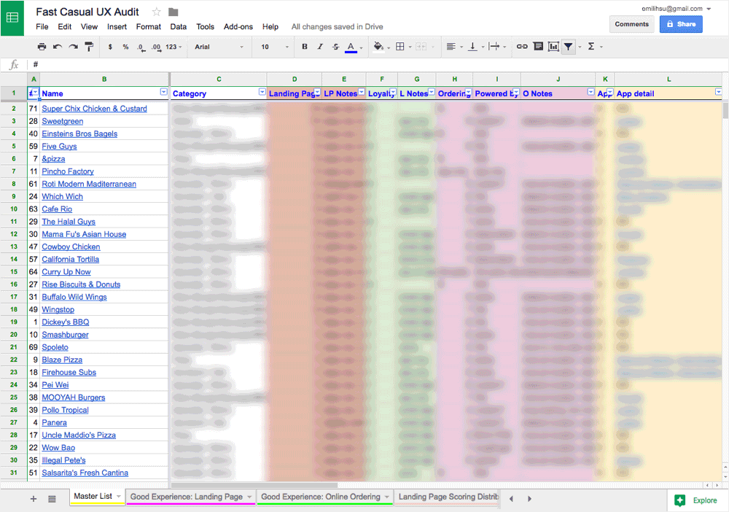Show the next sheet tabs arrow
729x512 pixels.
(529, 499)
